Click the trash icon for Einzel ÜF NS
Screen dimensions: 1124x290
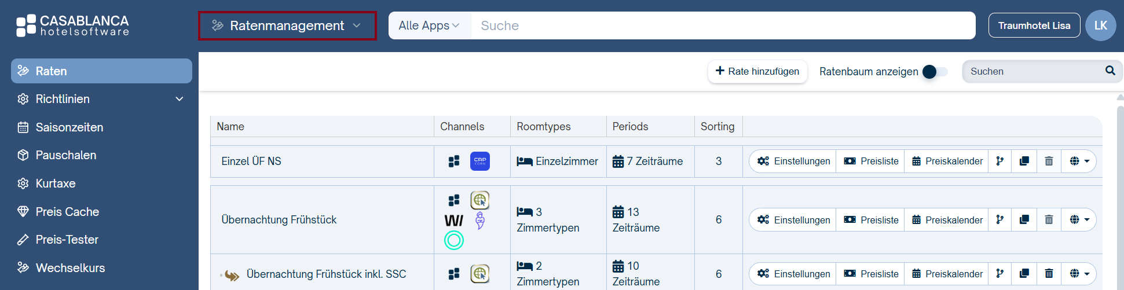pos(1049,161)
